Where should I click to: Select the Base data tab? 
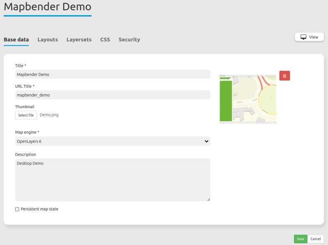[16, 39]
